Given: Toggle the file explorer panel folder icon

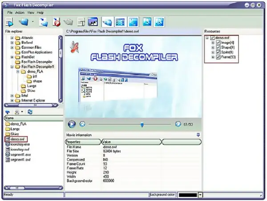Looking at the screenshot, I should click(107, 22).
